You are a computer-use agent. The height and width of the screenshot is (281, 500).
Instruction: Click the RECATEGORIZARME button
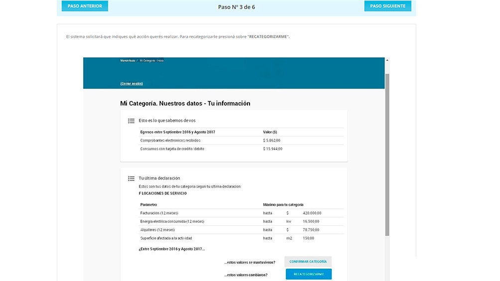(309, 274)
